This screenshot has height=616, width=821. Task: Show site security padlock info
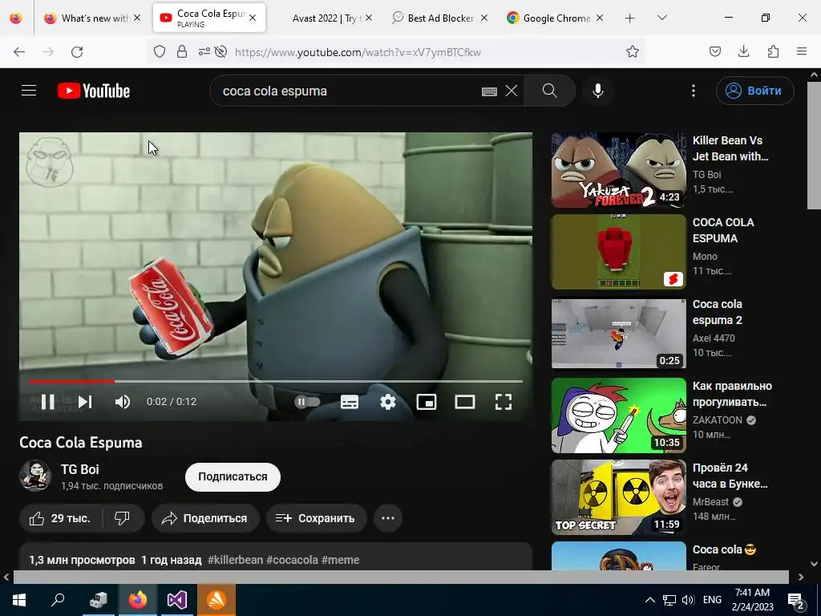point(182,51)
